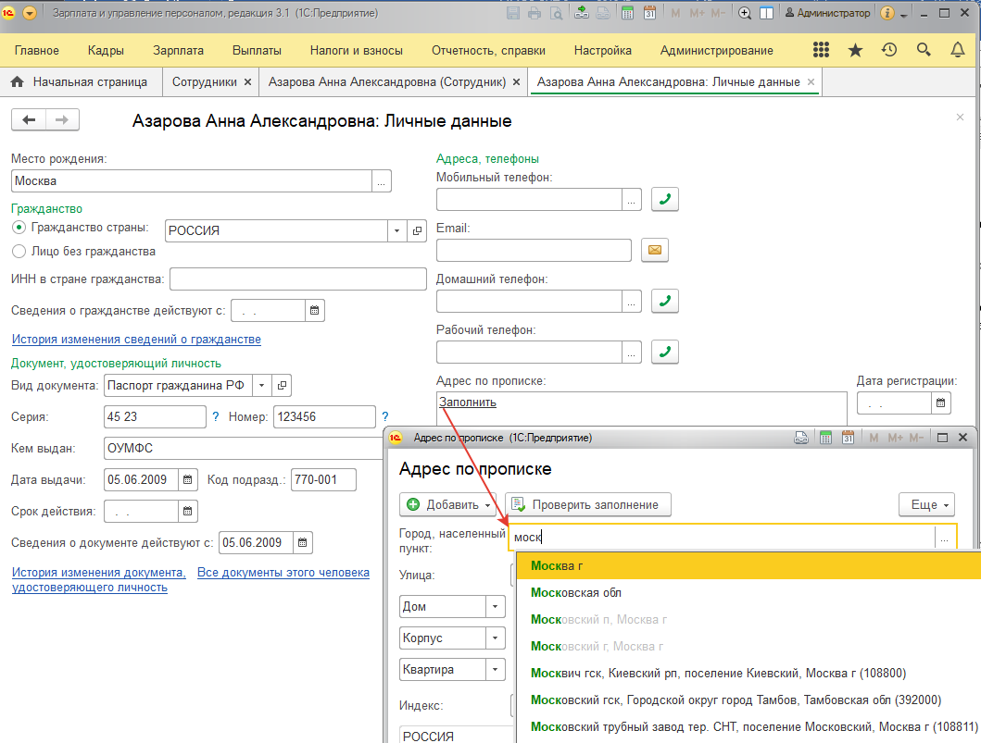
Task: Open calendar picker for issue date
Action: 187,480
